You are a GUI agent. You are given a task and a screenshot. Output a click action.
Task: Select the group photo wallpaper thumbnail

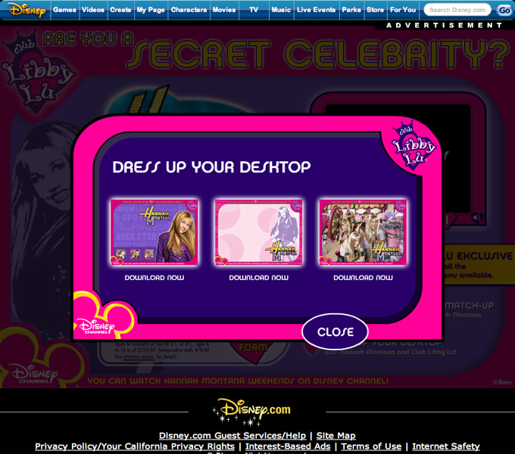coord(363,232)
